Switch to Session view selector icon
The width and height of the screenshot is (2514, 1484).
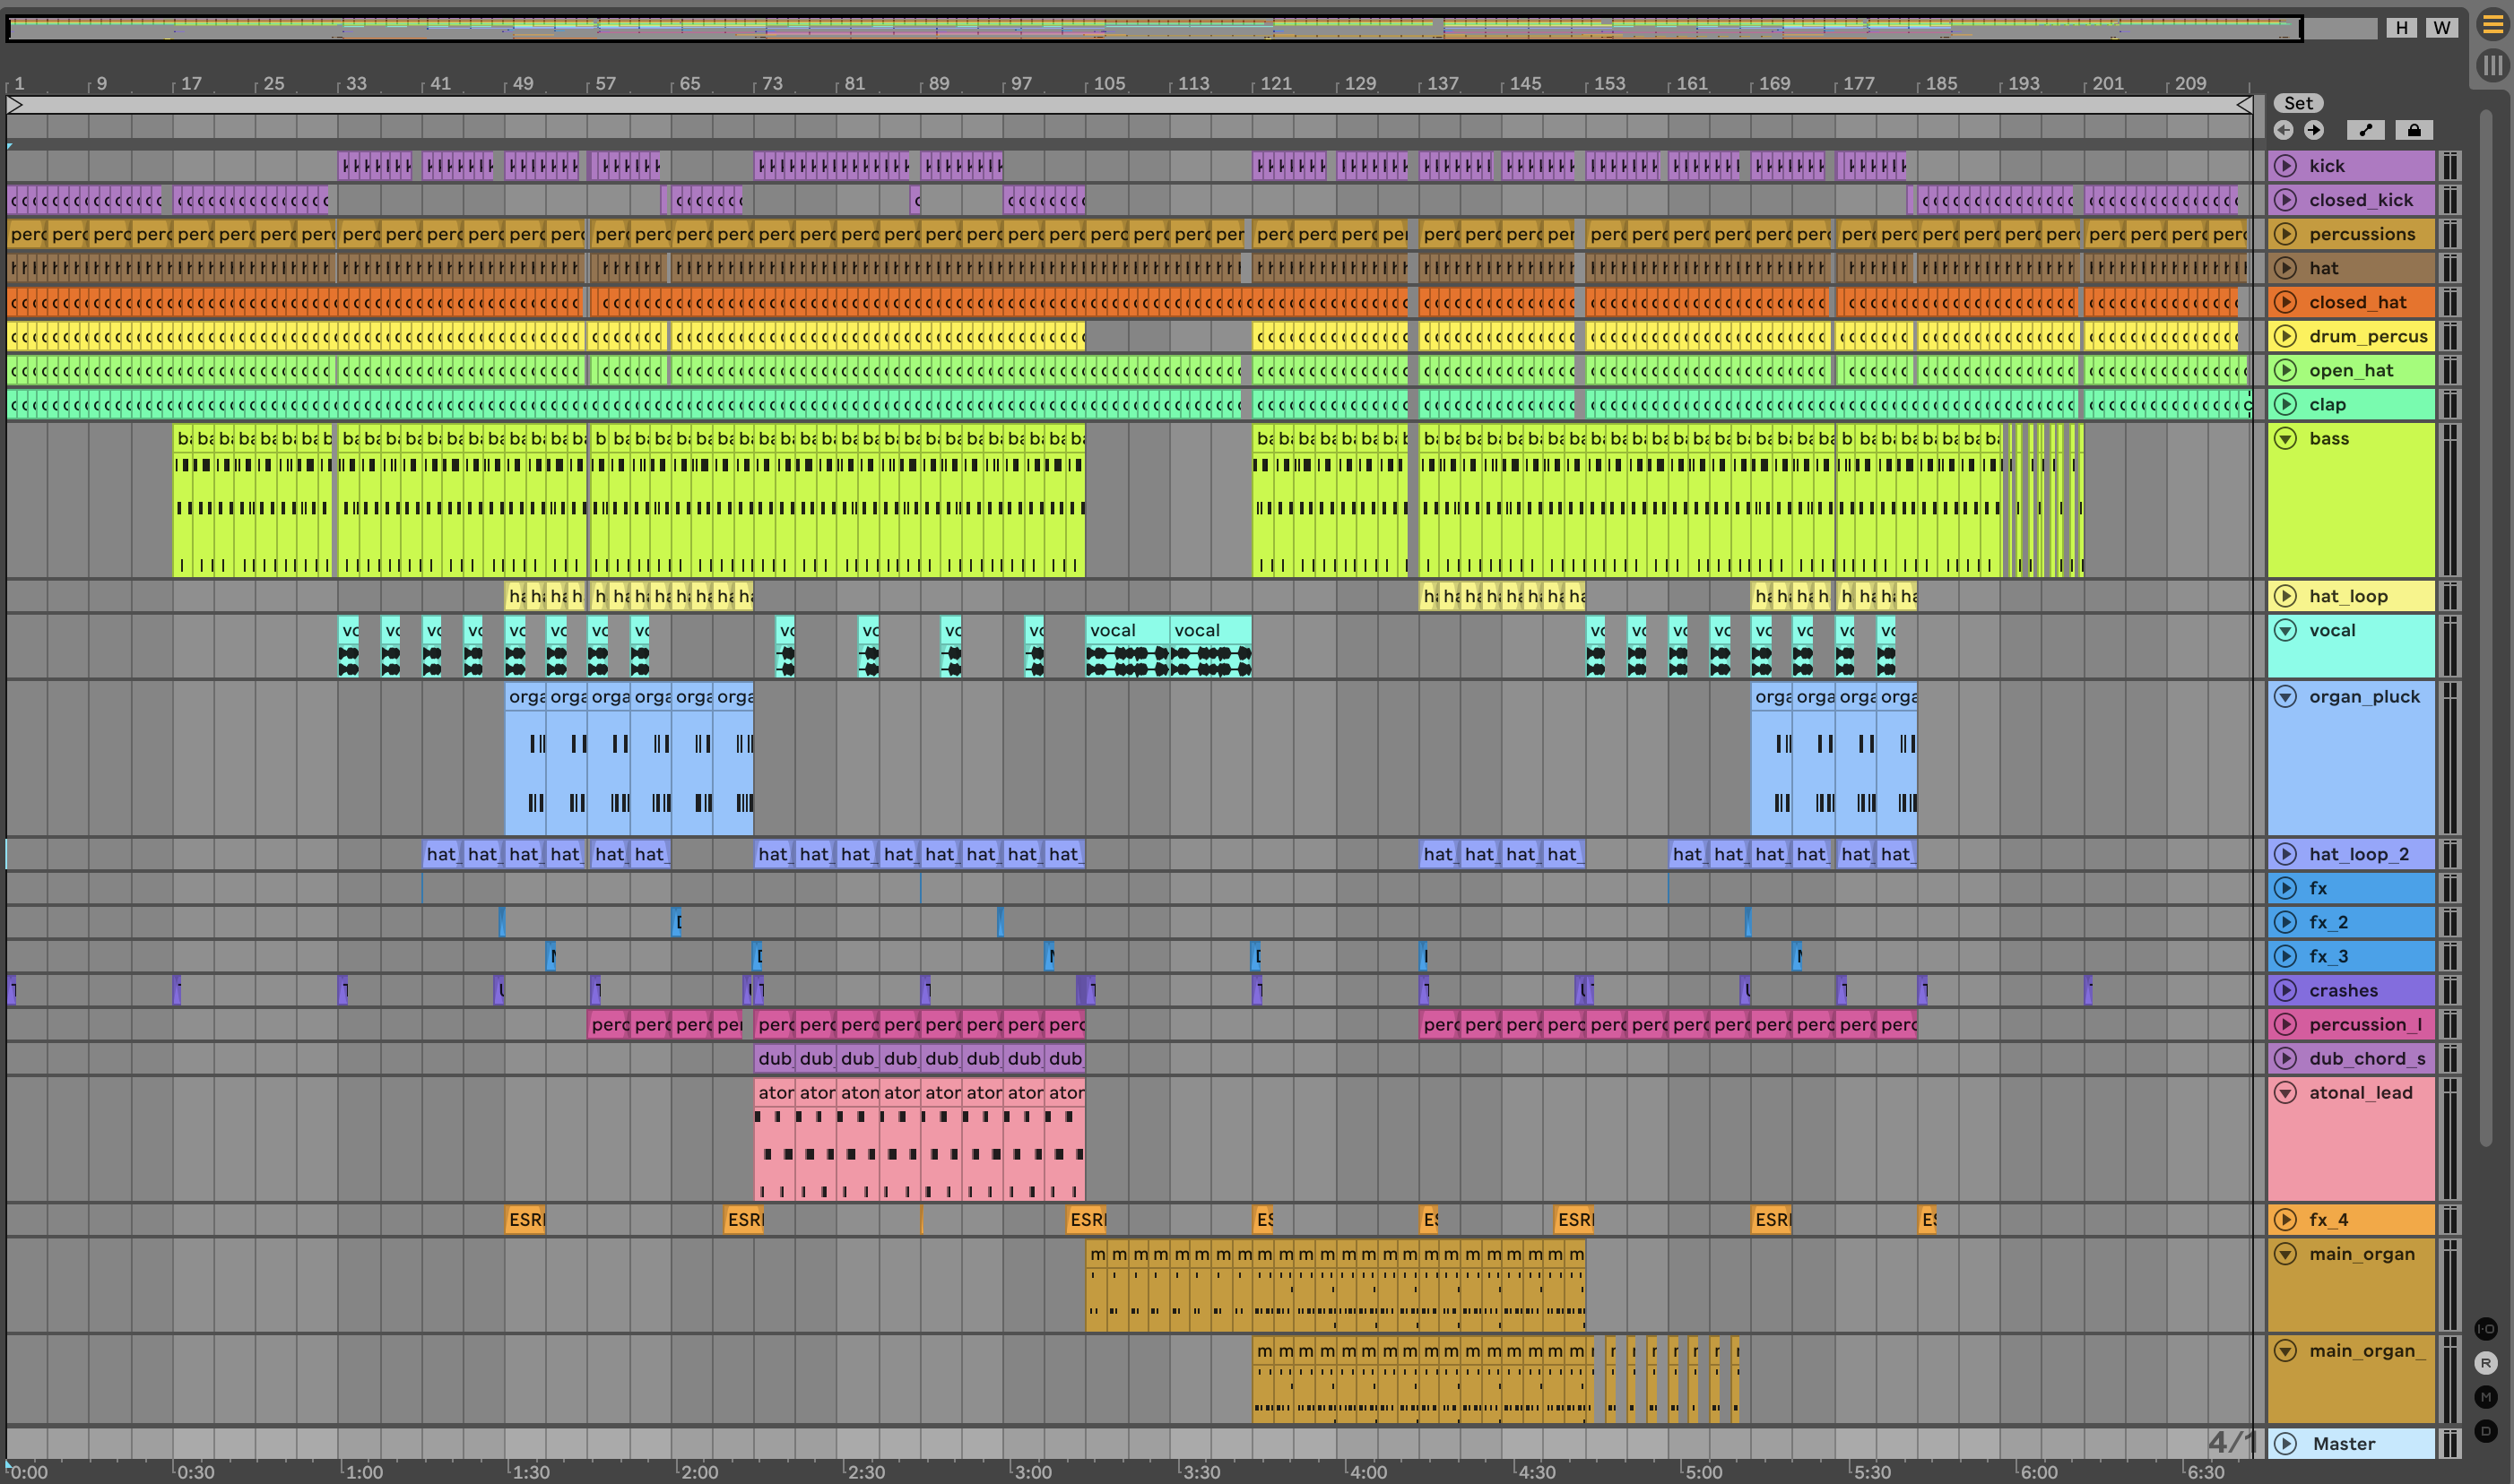pos(2492,66)
